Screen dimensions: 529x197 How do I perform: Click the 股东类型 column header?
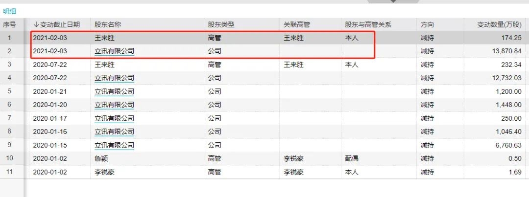point(221,24)
